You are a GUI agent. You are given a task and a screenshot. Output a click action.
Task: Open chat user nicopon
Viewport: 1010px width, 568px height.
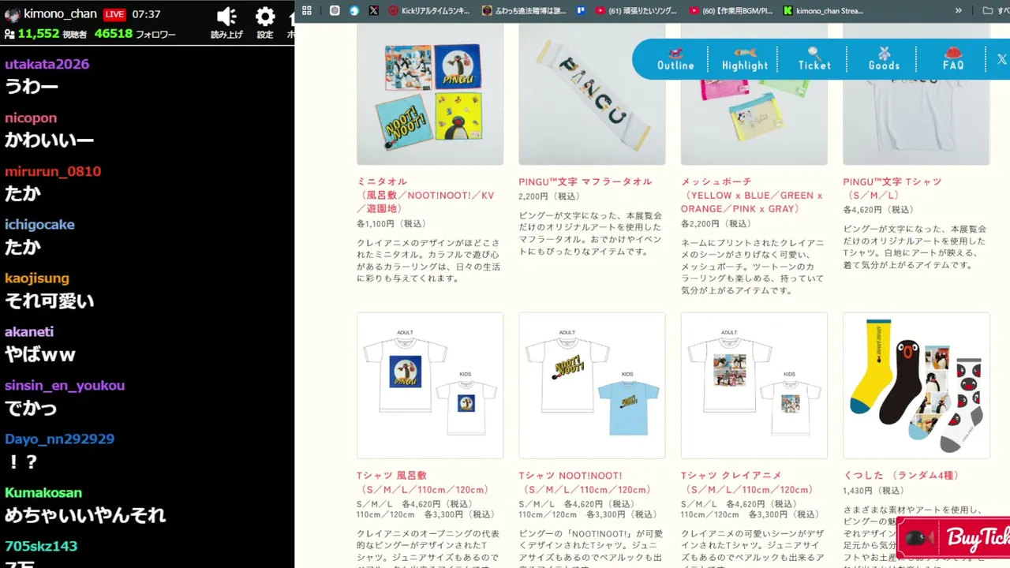pyautogui.click(x=31, y=118)
